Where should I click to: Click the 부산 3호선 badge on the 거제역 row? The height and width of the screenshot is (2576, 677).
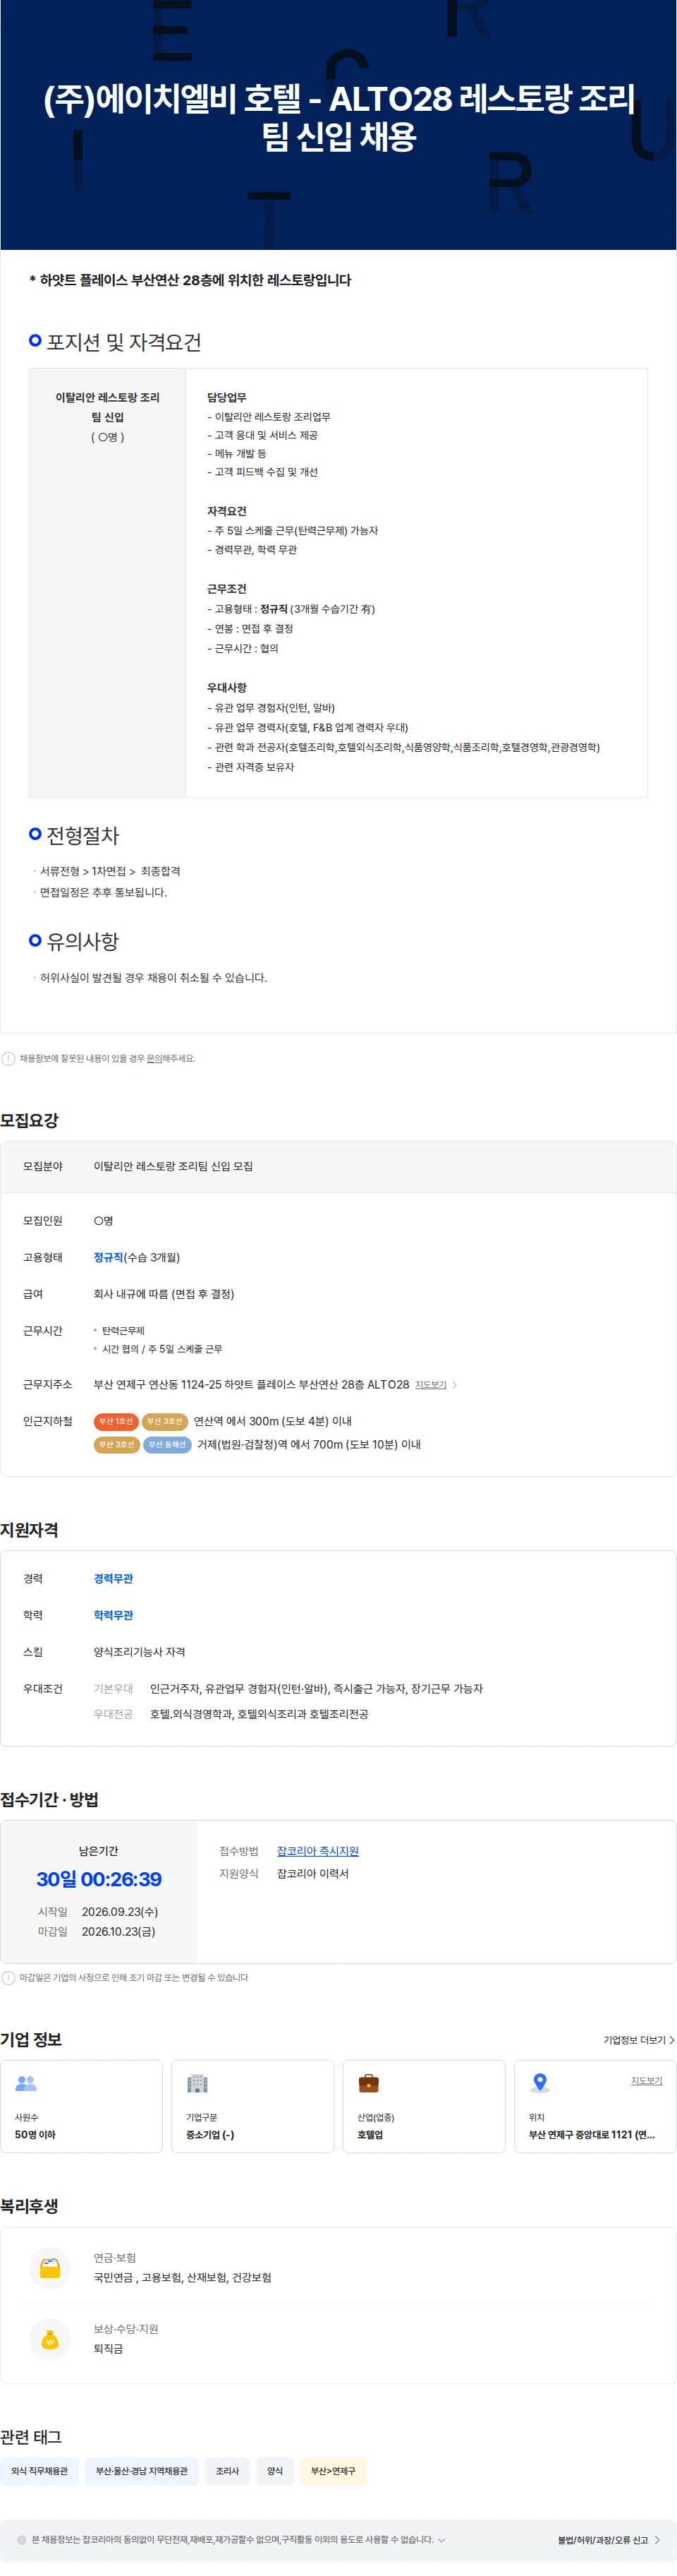(x=116, y=1444)
